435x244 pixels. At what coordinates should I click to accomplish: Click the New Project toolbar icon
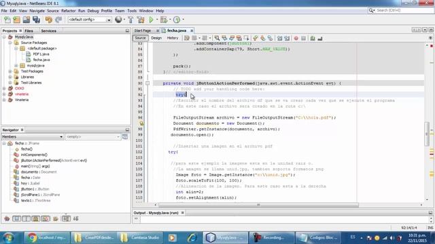click(16, 20)
